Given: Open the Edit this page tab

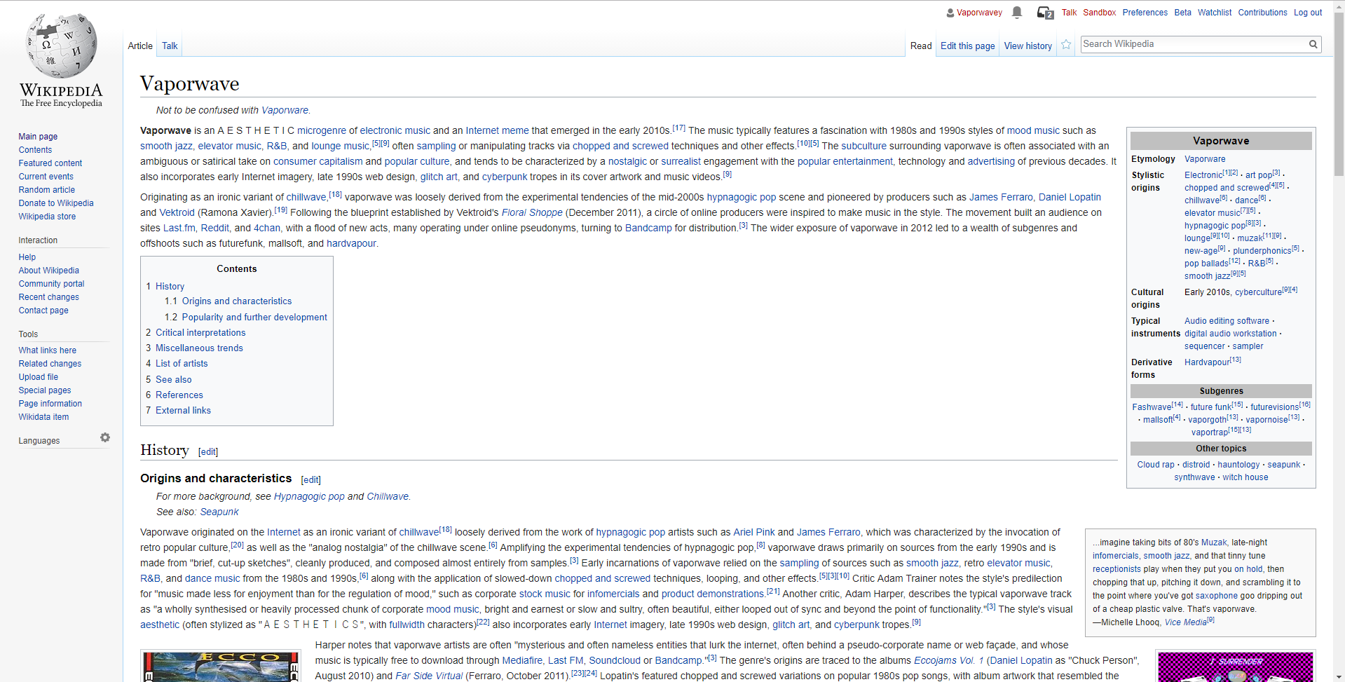Looking at the screenshot, I should (x=967, y=46).
